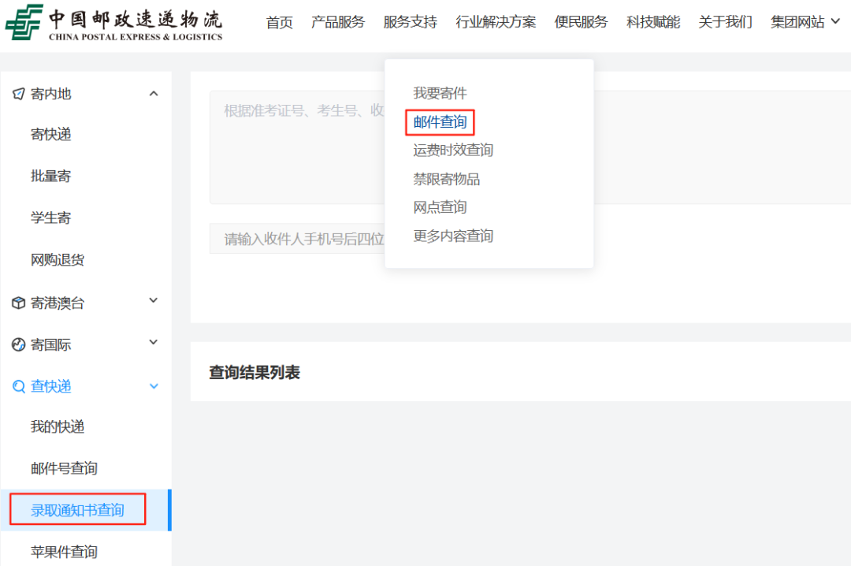Screen dimensions: 851x566
Task: Click the box icon beside 寄港澳台
Action: (x=20, y=302)
